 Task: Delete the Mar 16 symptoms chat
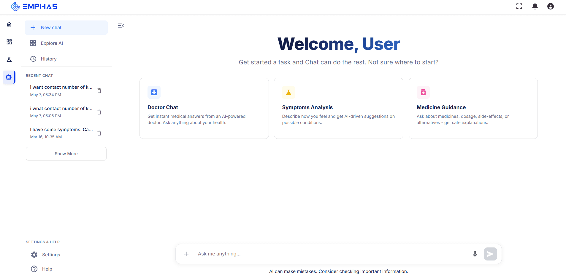(99, 133)
